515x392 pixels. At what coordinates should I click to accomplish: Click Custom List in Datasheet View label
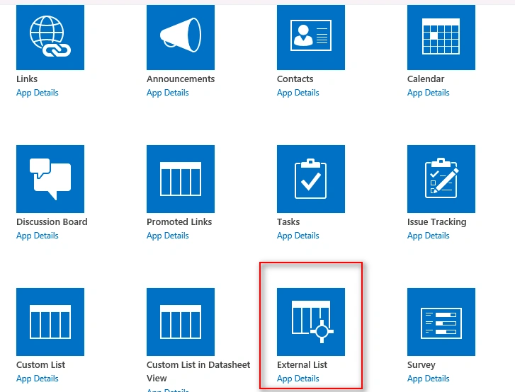[198, 371]
